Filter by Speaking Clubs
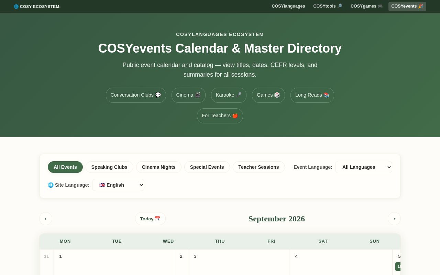The height and width of the screenshot is (275, 440). coord(109,167)
